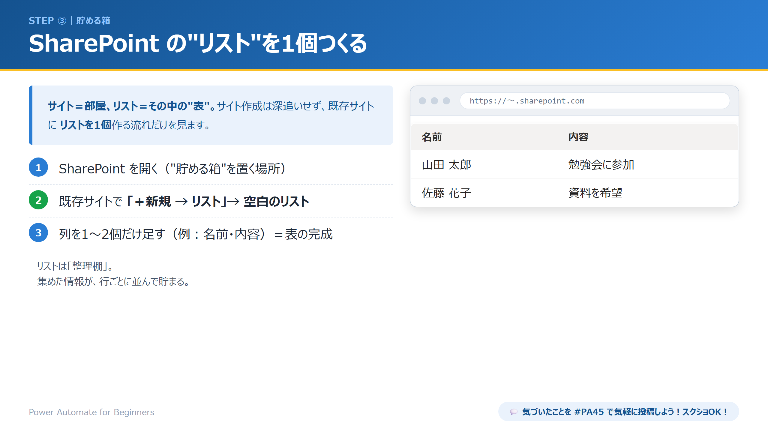Viewport: 768px width, 432px height.
Task: Click the speech bubble icon in hashtag banner
Action: (x=514, y=412)
